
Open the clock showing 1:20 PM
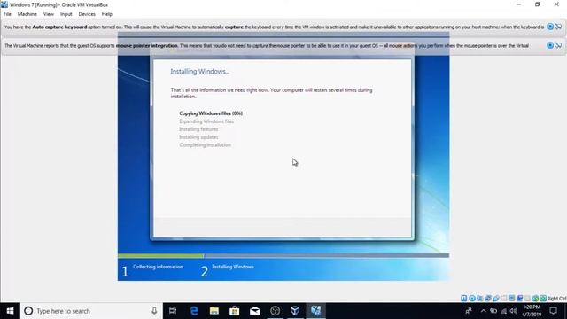532,311
